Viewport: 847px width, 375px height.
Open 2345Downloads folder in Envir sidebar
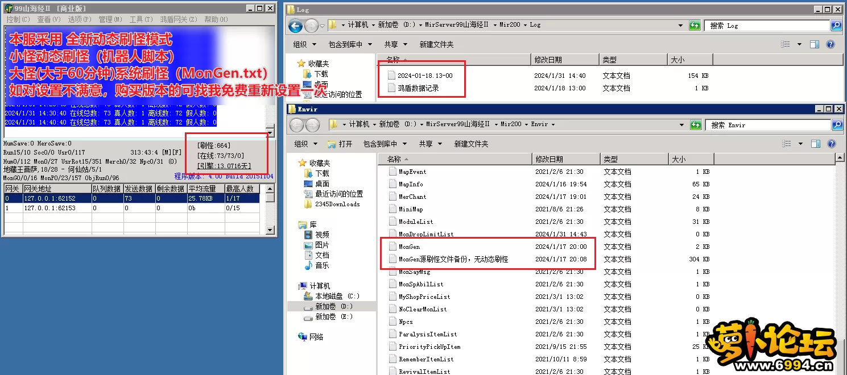[x=337, y=204]
